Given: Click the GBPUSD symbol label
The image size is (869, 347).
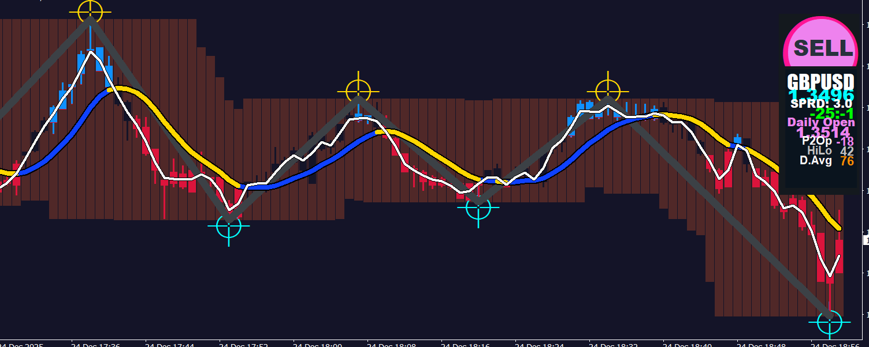Looking at the screenshot, I should (820, 82).
